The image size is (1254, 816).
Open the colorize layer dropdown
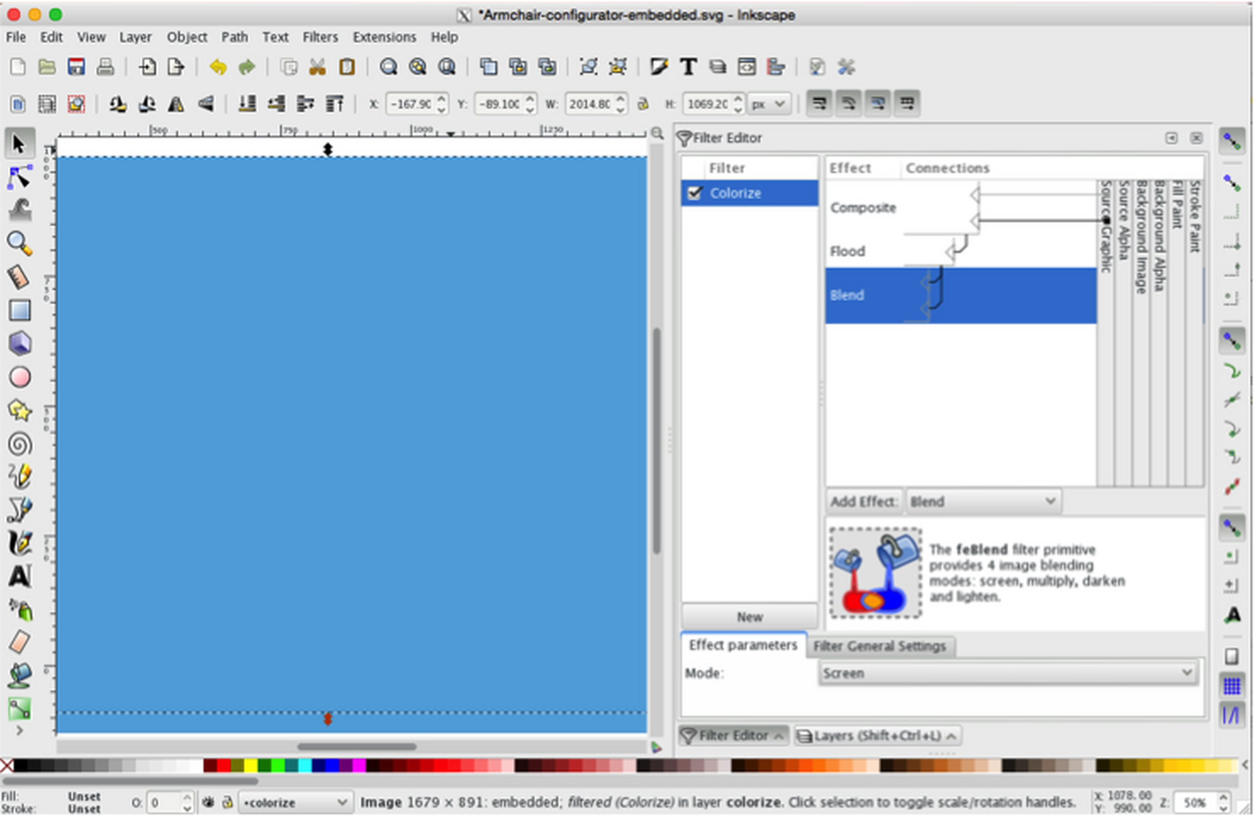click(295, 802)
